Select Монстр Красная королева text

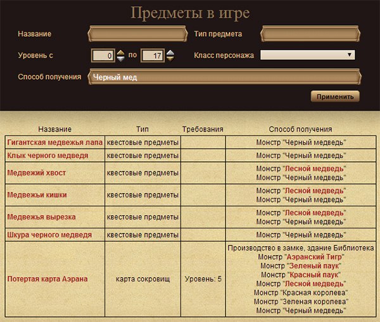coord(301,292)
